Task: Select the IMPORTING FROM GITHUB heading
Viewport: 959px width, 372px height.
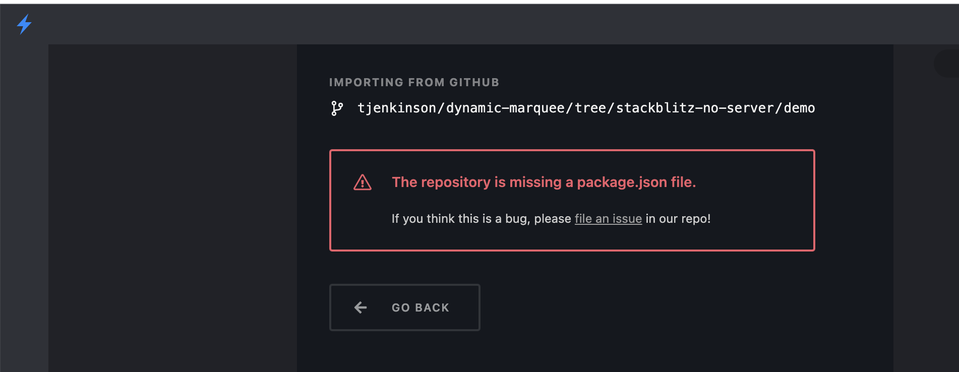Action: click(414, 82)
